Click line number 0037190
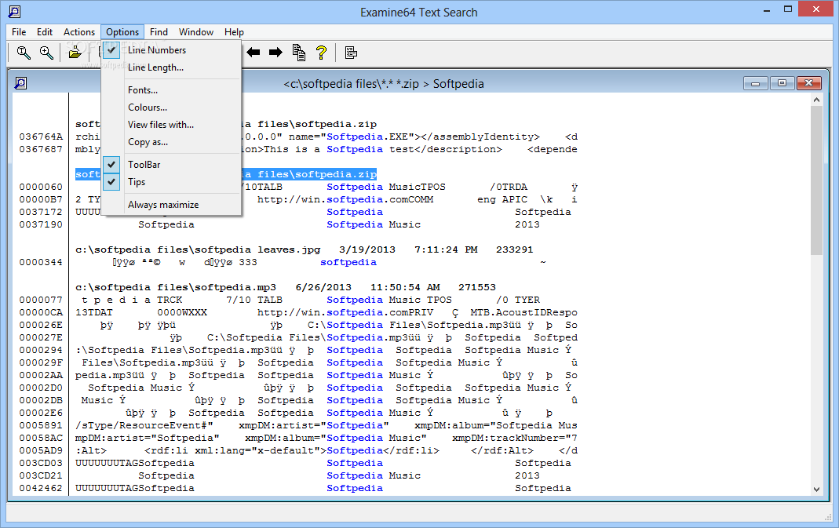839x528 pixels. 41,224
